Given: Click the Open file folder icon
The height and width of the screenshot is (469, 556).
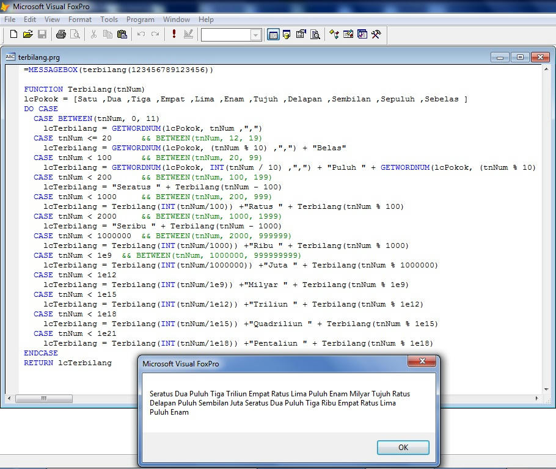Looking at the screenshot, I should coord(27,34).
